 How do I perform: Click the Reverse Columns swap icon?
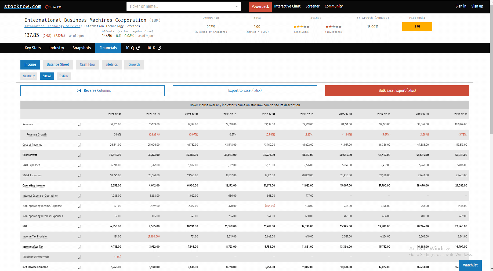pos(79,91)
